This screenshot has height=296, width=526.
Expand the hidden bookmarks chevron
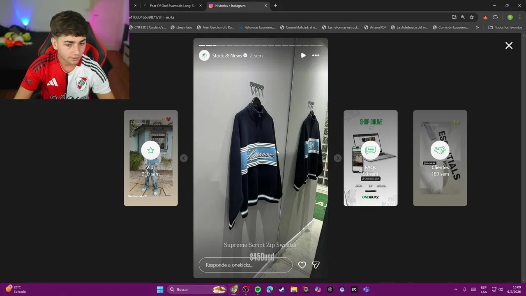477,28
